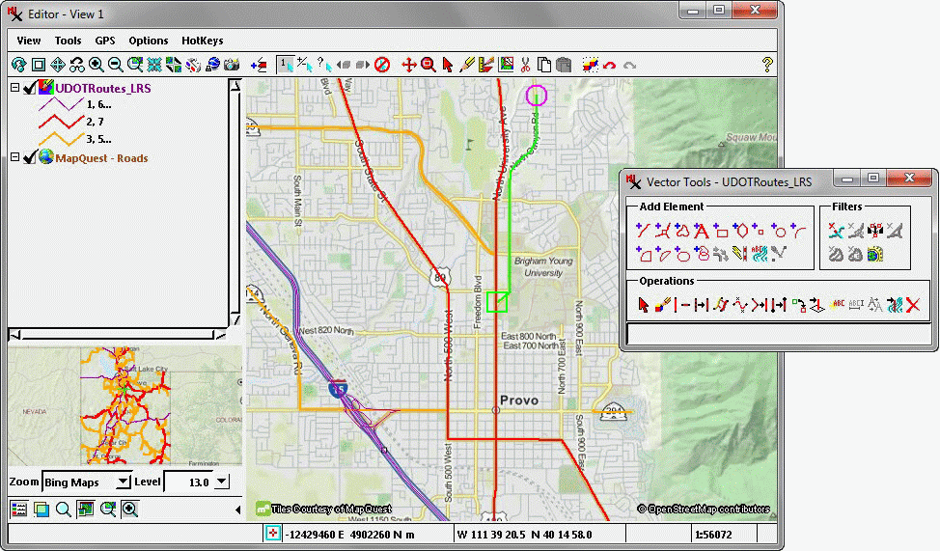The width and height of the screenshot is (940, 551).
Task: Click the full-extent square icon in the toolbar
Action: tap(39, 65)
